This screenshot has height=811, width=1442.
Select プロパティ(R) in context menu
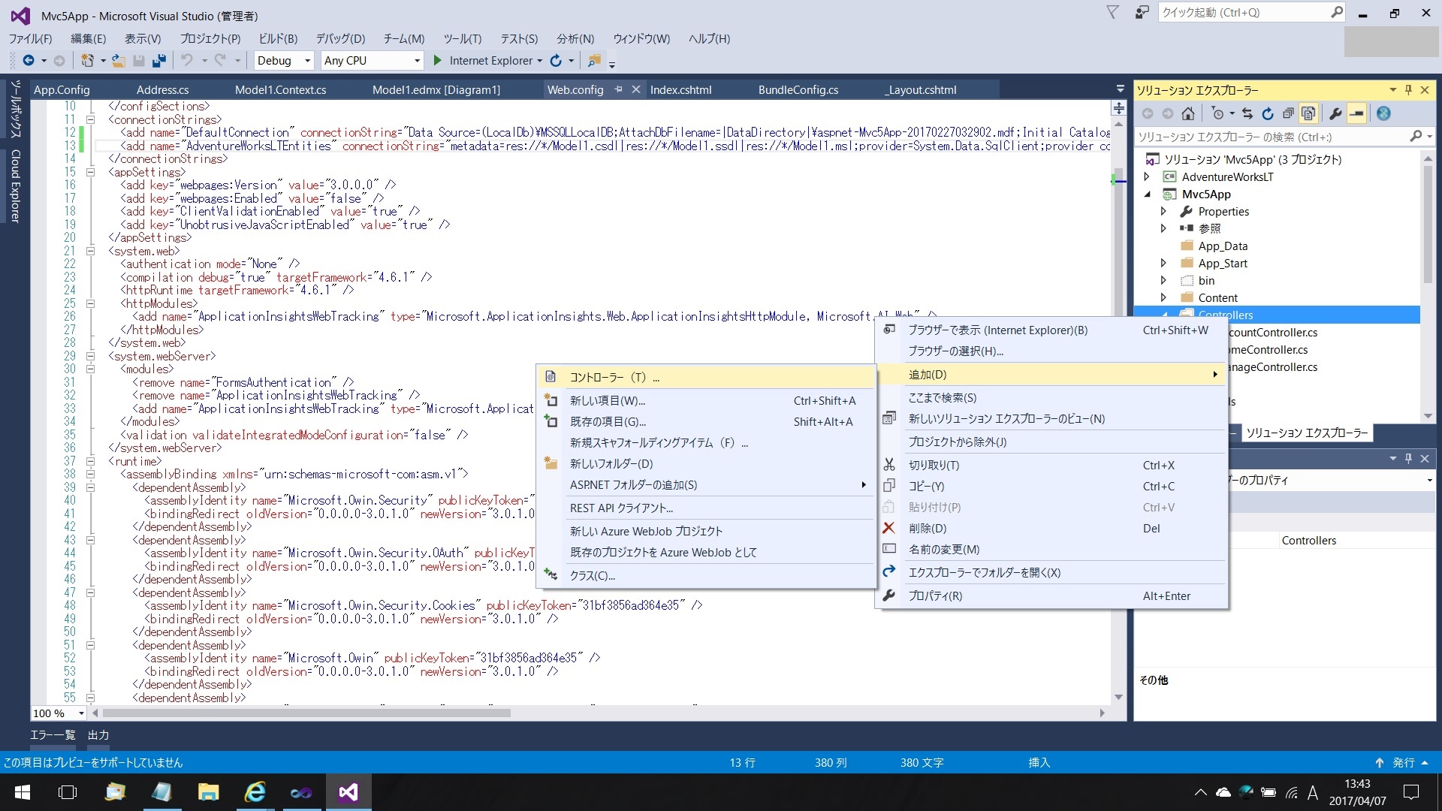click(1052, 595)
